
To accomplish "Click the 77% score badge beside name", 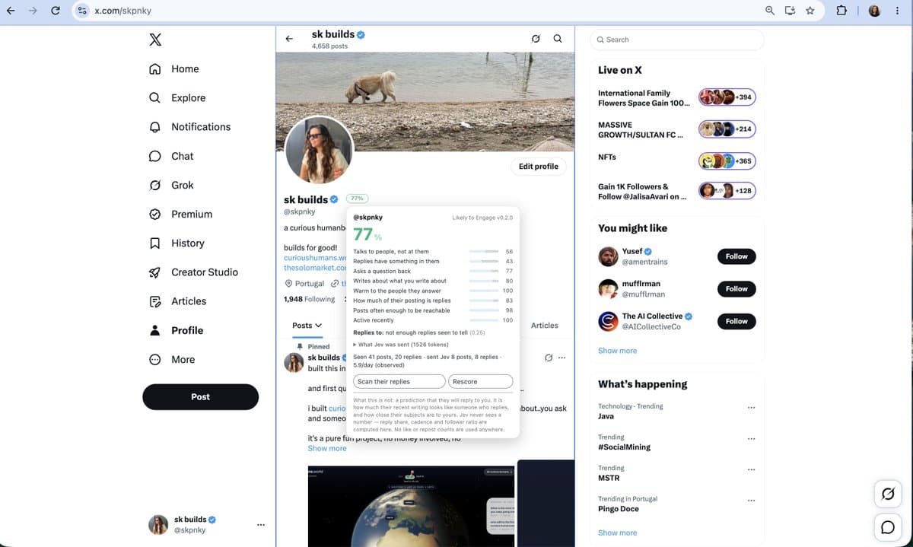I will click(x=358, y=198).
